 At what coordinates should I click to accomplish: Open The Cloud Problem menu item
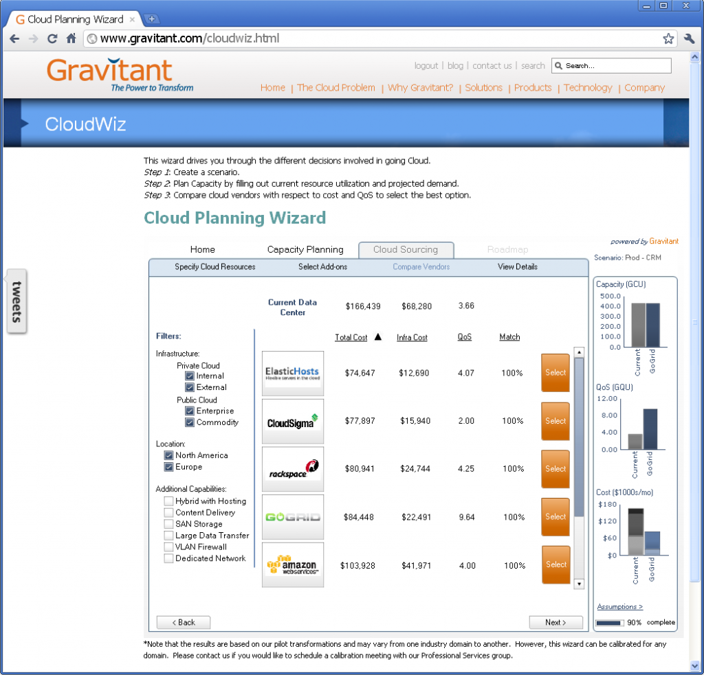coord(335,88)
